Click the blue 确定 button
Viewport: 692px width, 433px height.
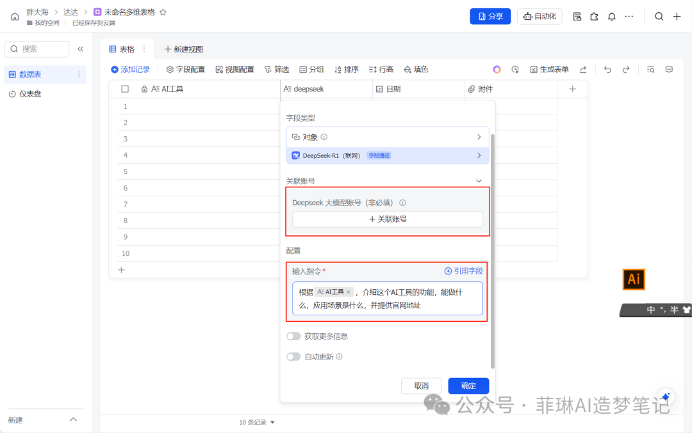click(468, 386)
